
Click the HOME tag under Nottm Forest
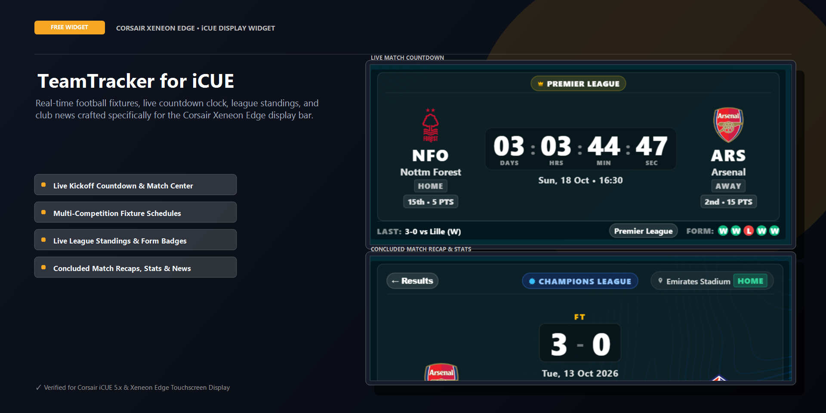[431, 186]
